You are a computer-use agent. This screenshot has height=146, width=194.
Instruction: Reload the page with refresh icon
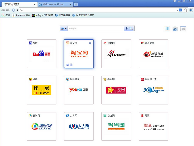(14, 10)
